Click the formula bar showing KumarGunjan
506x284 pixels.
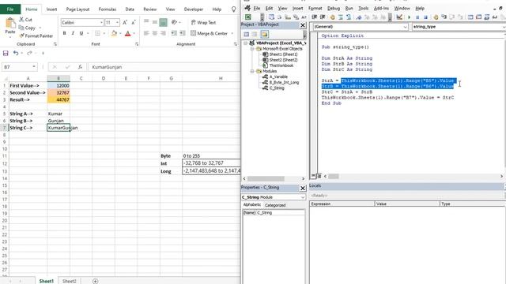pos(164,67)
